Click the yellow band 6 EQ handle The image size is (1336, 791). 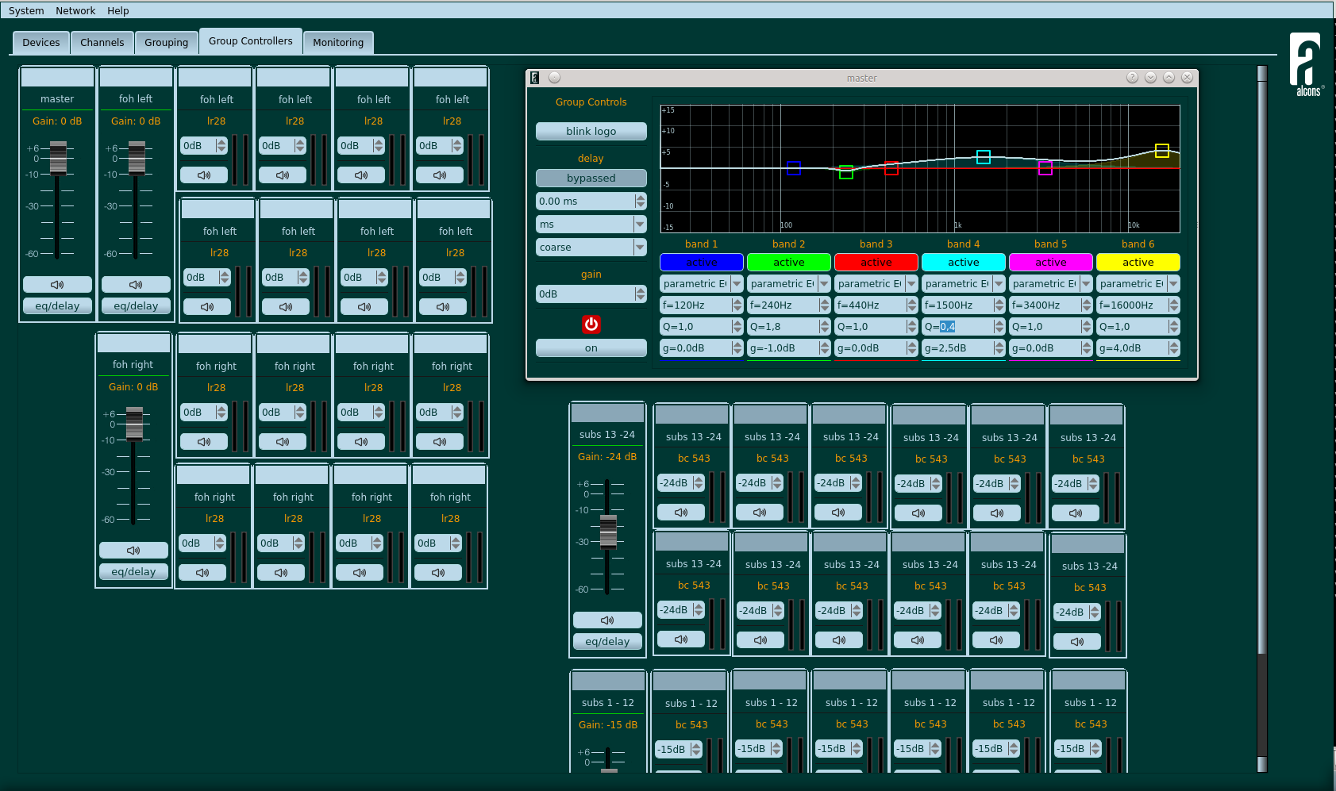tap(1162, 151)
